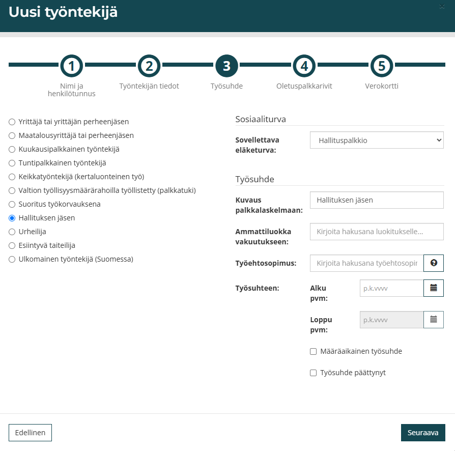Click the Alku pvm date input
Image resolution: width=455 pixels, height=451 pixels.
[x=392, y=288]
